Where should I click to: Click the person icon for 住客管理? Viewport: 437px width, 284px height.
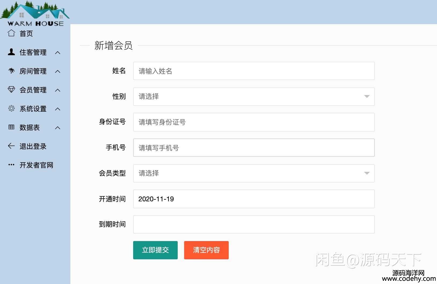[11, 52]
